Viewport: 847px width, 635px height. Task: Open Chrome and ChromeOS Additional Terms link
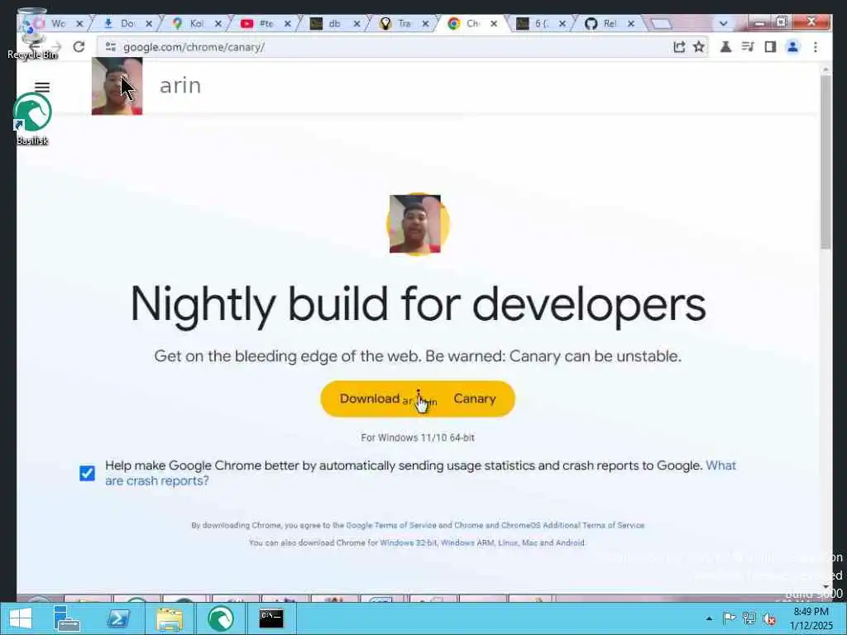[x=549, y=525]
